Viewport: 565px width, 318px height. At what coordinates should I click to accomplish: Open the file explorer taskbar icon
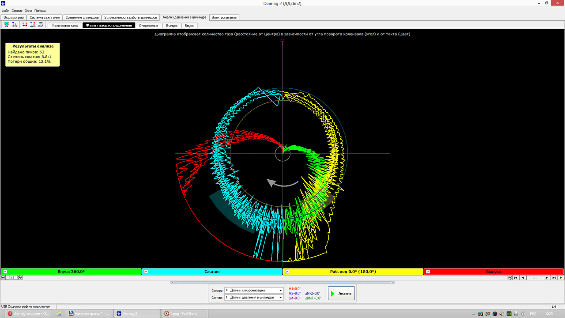coord(59,314)
